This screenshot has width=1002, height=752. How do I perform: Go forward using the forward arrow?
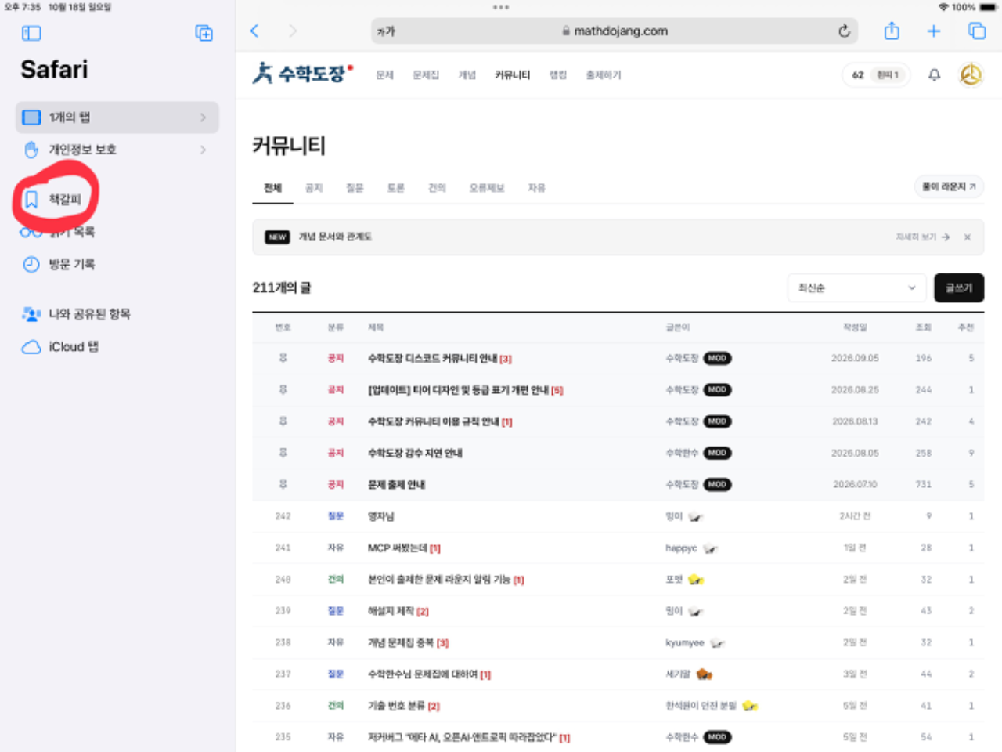pyautogui.click(x=293, y=31)
